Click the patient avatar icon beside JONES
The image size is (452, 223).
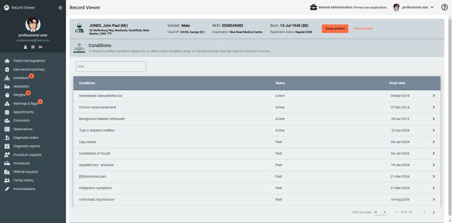tap(79, 28)
